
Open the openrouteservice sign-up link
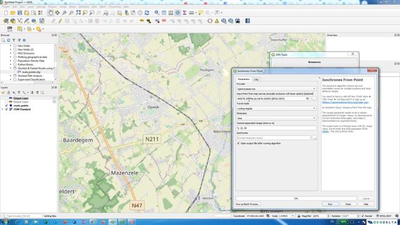(x=345, y=102)
